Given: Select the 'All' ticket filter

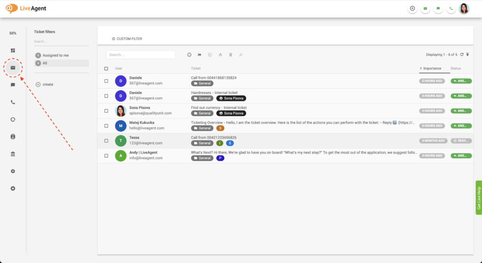Looking at the screenshot, I should [x=45, y=63].
